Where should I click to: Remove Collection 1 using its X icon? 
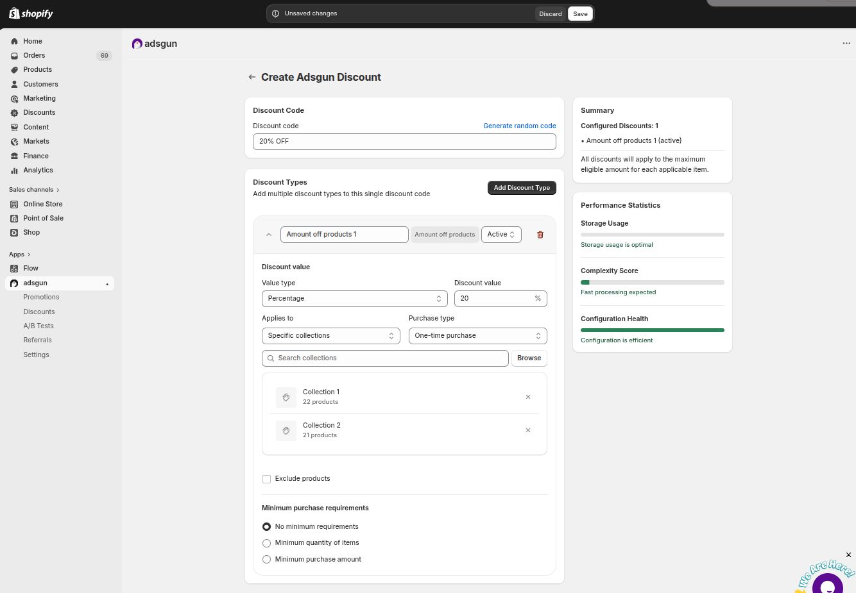point(528,397)
